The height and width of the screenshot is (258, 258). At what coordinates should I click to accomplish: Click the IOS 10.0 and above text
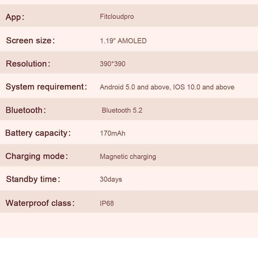[x=204, y=87]
